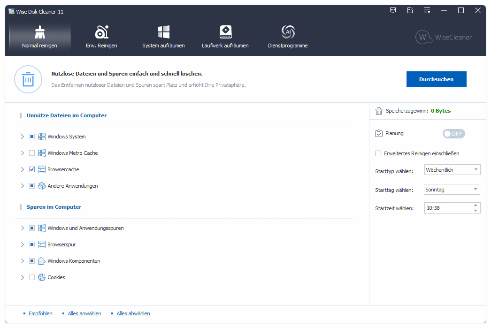Increase start time with the up arrow
The image size is (491, 328).
[x=476, y=206]
